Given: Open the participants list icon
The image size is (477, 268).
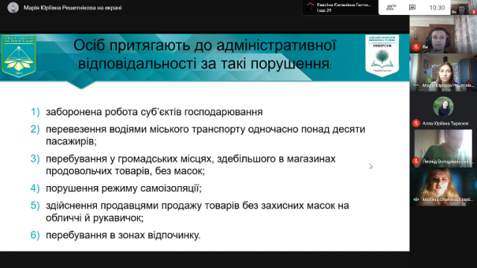Looking at the screenshot, I should [391, 7].
